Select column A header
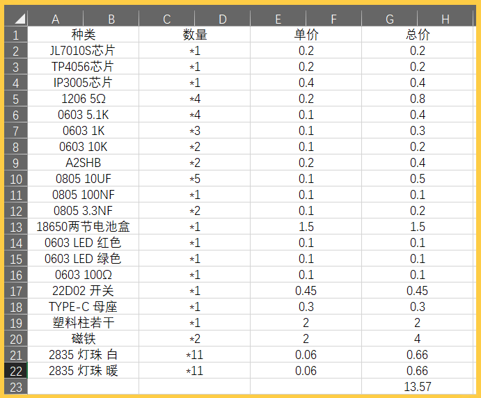 (55, 19)
